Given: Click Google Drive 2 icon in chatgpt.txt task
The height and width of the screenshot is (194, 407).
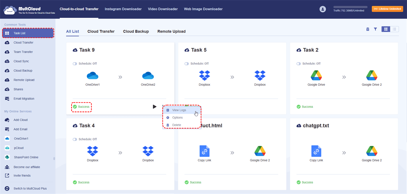Looking at the screenshot, I should (372, 151).
